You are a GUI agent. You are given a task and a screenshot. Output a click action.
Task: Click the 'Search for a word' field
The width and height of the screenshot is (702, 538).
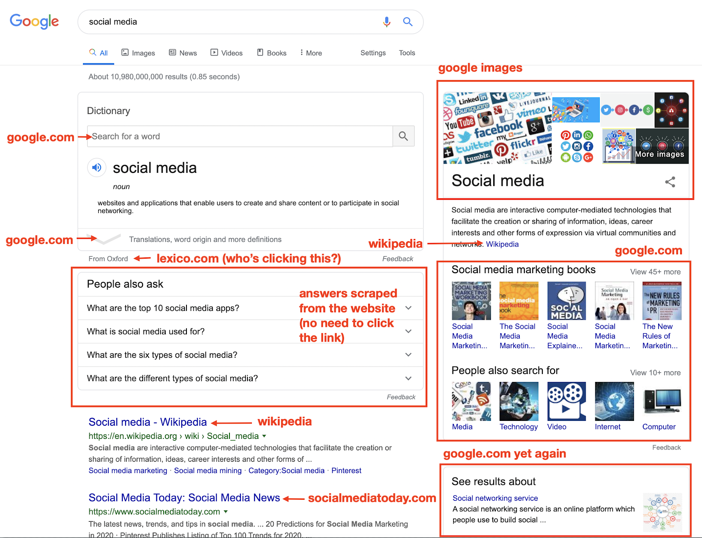[240, 136]
